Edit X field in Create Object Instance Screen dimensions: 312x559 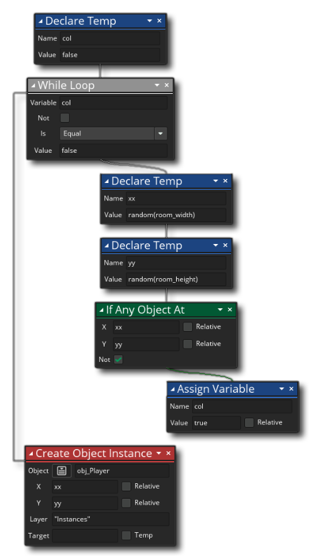click(x=85, y=487)
